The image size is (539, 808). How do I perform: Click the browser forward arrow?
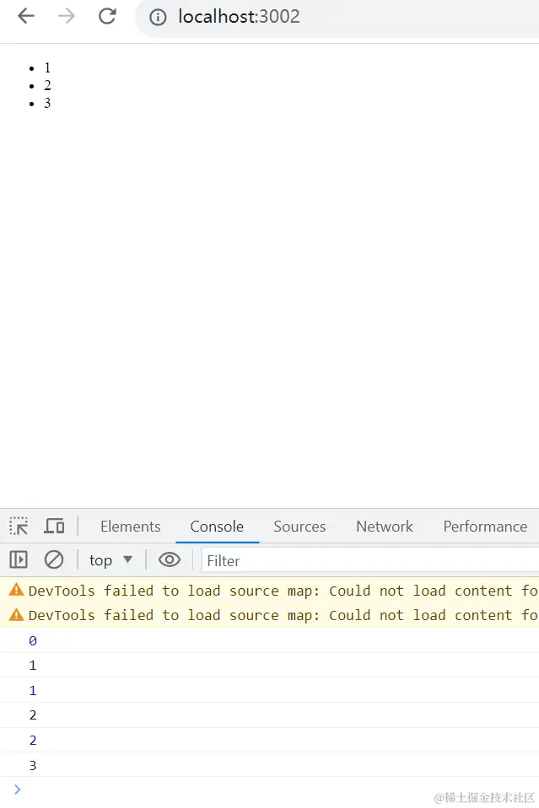pyautogui.click(x=67, y=17)
